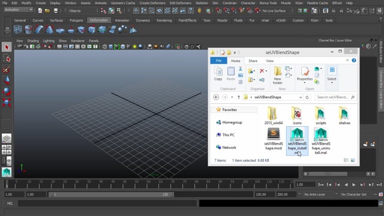This screenshot has height=216, width=384.
Task: Click the Lattice deformer shelf icon
Action: pos(18,29)
